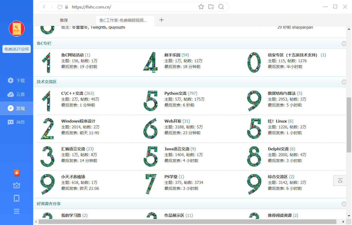
Task: Open 下载 in the sidebar
Action: [16, 81]
